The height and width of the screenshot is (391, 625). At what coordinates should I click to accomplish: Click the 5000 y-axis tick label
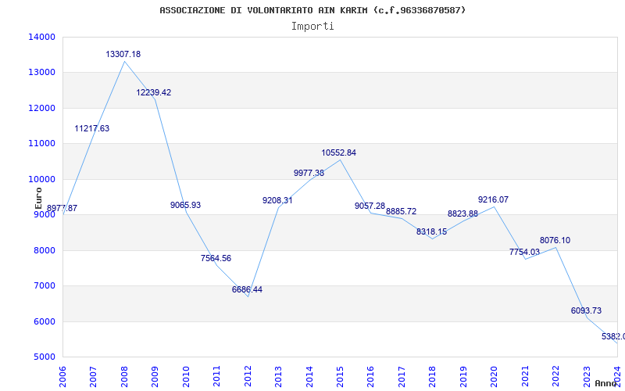[x=45, y=357]
